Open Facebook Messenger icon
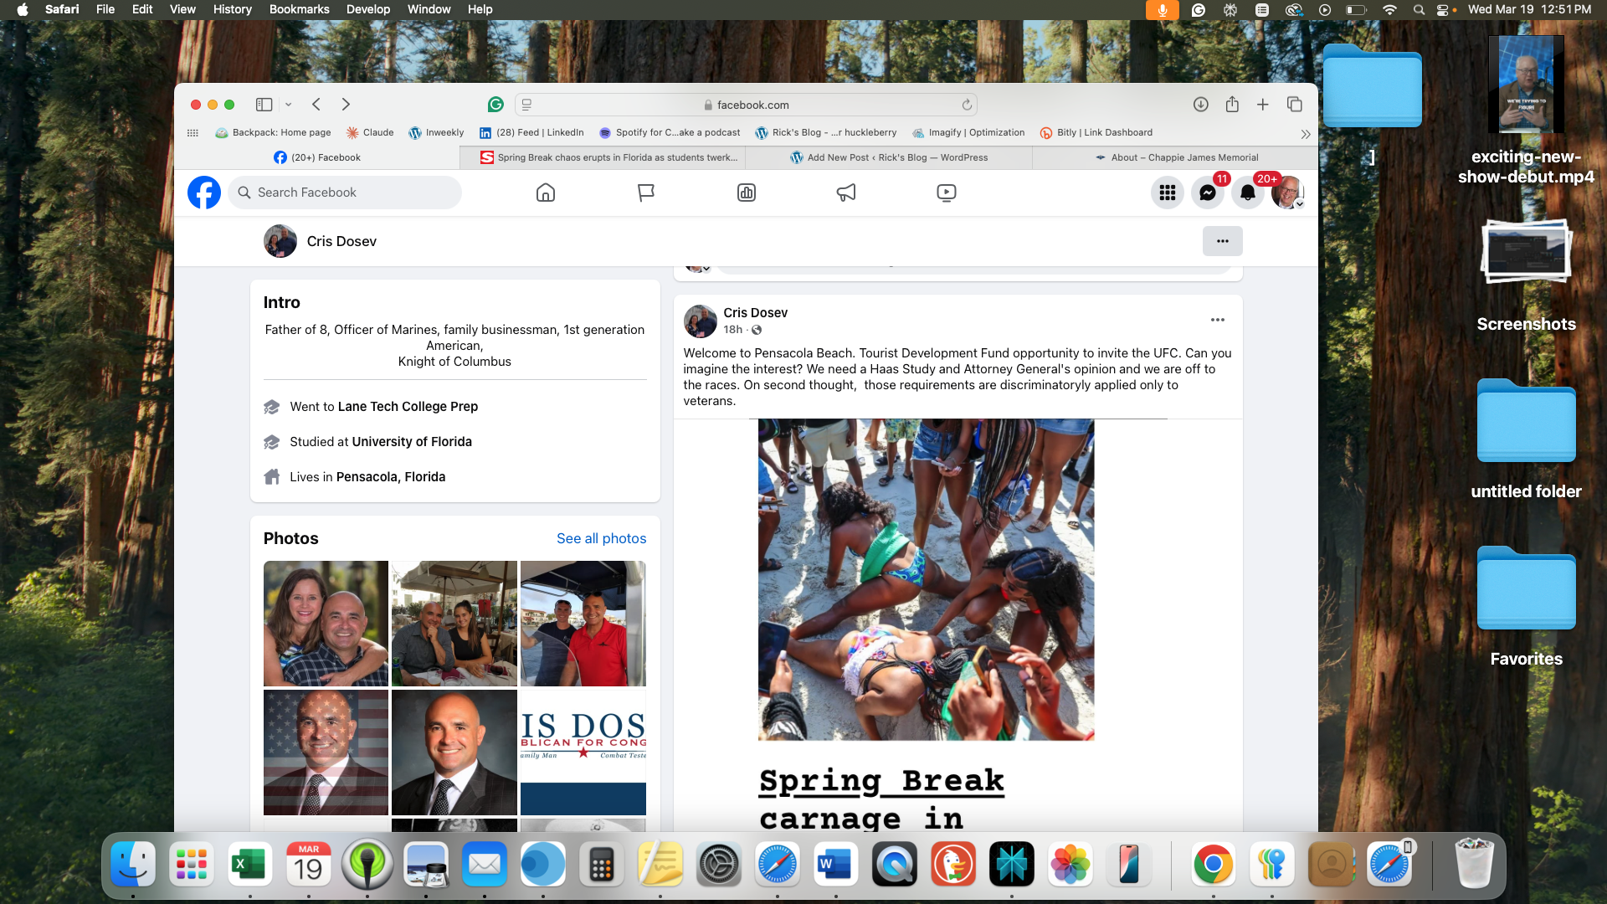Image resolution: width=1607 pixels, height=904 pixels. [x=1207, y=193]
